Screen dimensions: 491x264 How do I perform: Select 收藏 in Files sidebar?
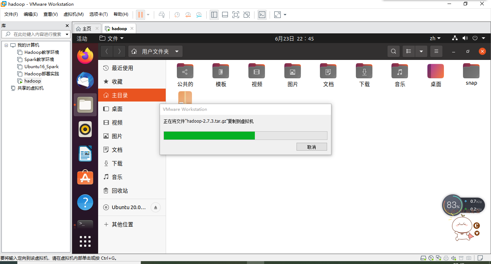132,82
